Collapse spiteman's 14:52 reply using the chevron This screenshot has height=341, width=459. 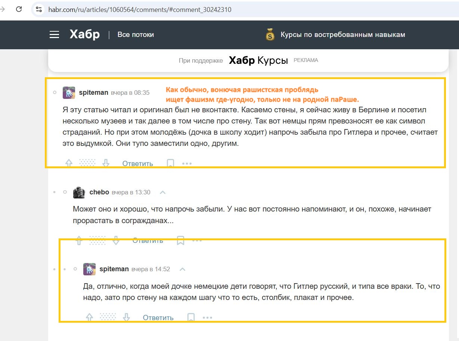pyautogui.click(x=183, y=269)
